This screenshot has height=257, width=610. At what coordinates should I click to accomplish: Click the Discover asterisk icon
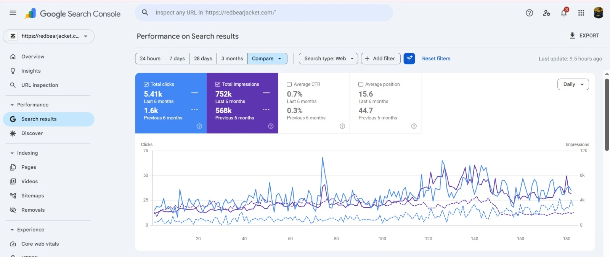point(13,133)
